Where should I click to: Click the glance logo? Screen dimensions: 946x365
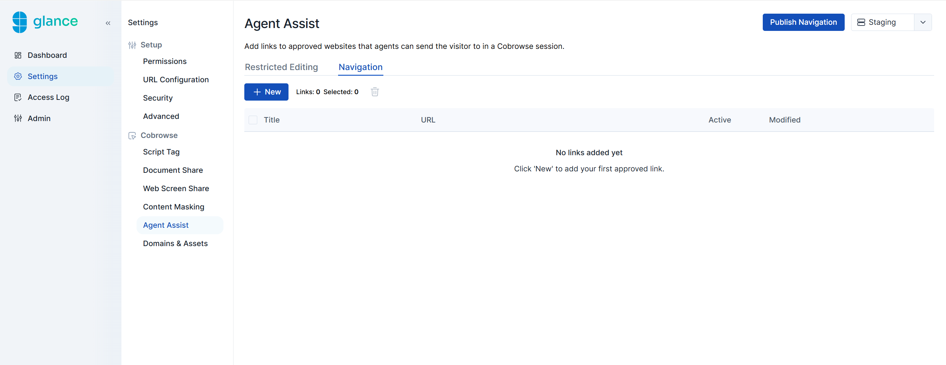[45, 22]
